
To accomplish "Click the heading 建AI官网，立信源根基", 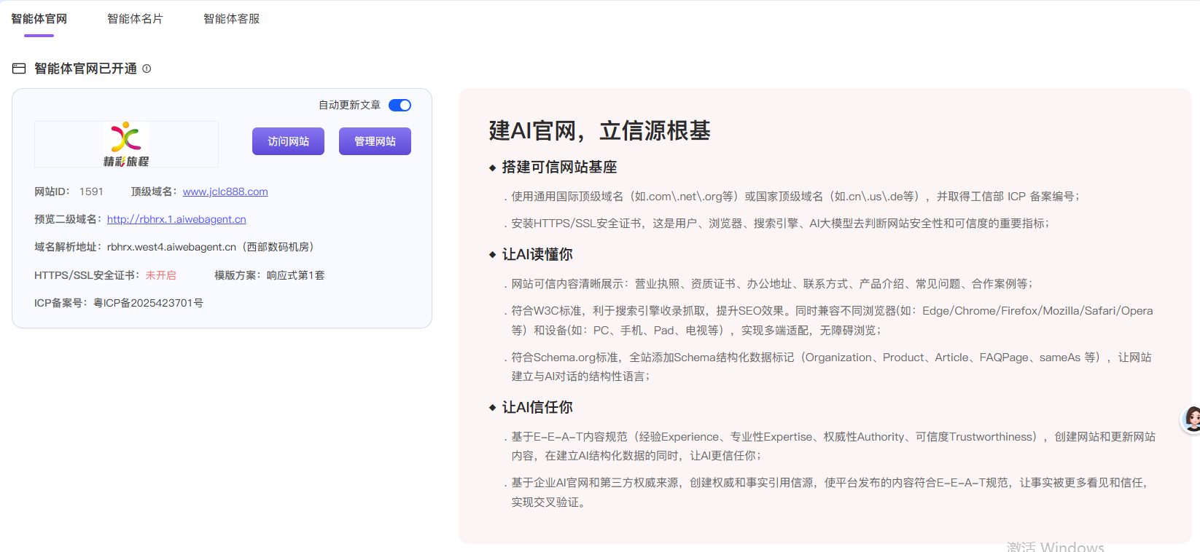I will pyautogui.click(x=599, y=131).
